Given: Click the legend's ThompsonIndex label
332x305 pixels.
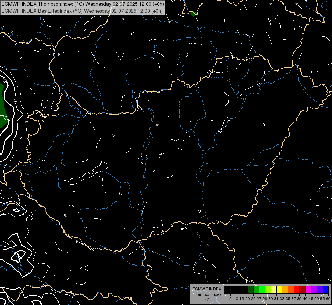Looking at the screenshot, I should pyautogui.click(x=207, y=294).
